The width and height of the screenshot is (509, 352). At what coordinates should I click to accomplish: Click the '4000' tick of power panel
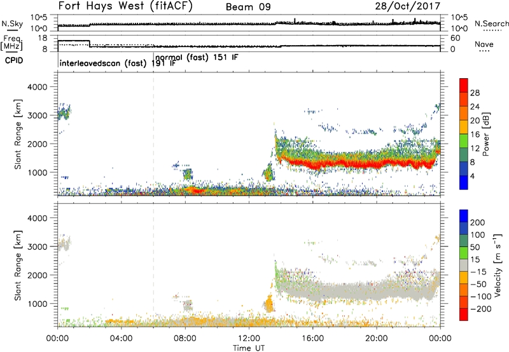coord(37,87)
